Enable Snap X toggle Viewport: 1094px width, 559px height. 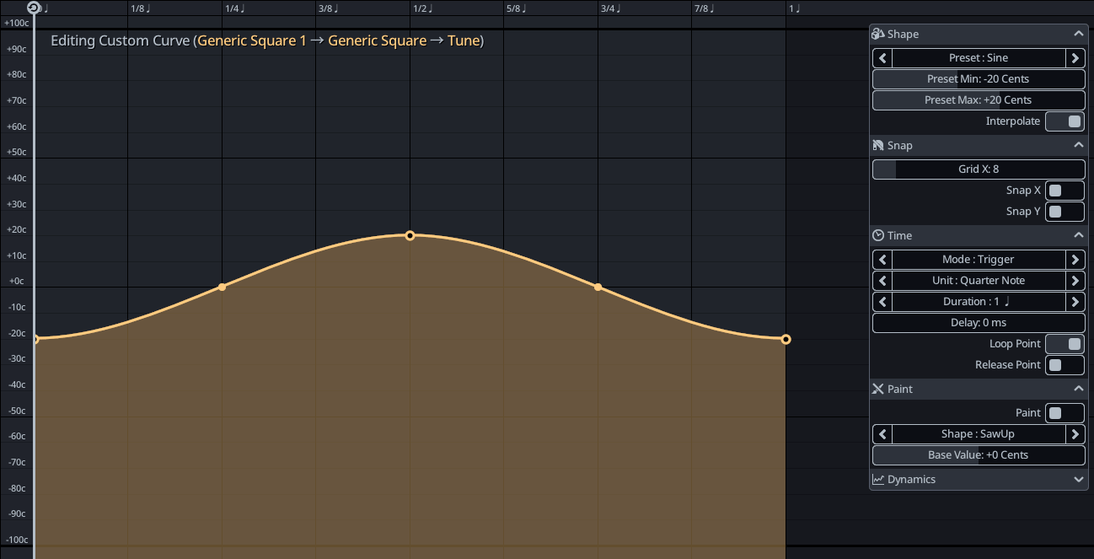coord(1065,191)
